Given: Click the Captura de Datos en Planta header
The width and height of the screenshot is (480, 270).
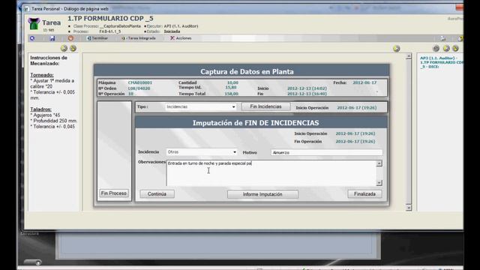Looking at the screenshot, I should (x=247, y=72).
